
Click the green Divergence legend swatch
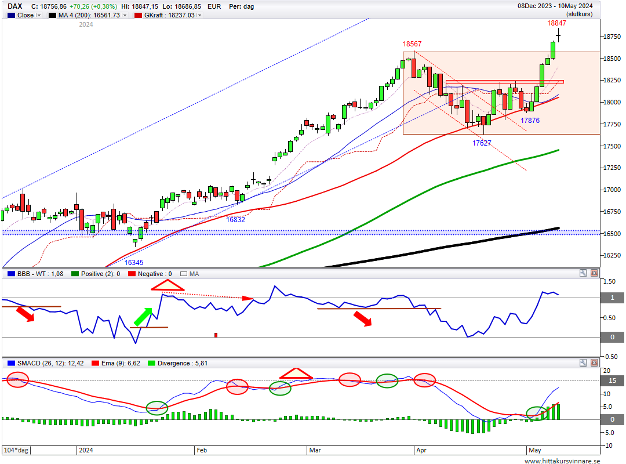click(x=151, y=363)
